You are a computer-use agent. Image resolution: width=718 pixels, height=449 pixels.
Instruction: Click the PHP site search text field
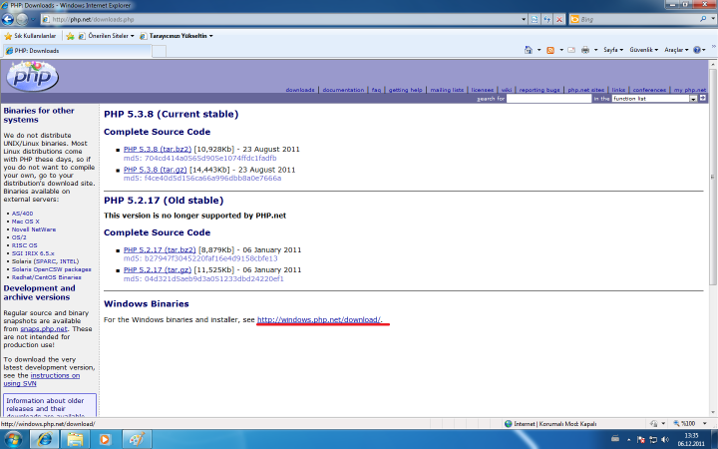point(548,99)
